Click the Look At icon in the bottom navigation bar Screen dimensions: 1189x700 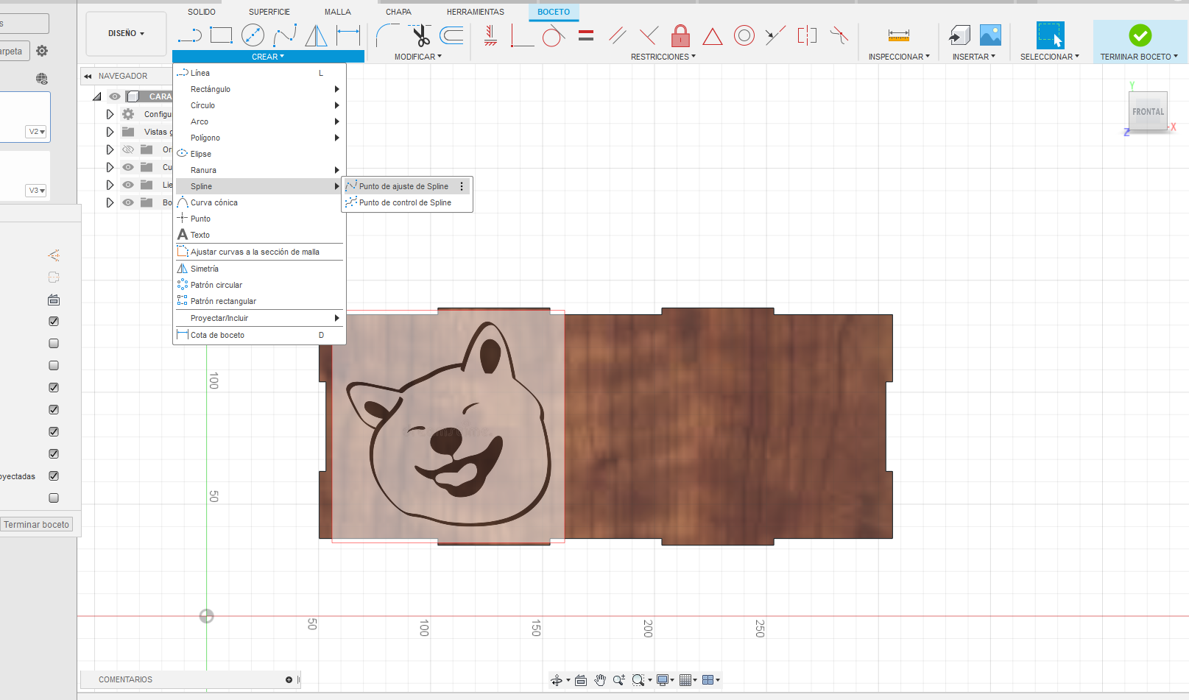point(581,680)
